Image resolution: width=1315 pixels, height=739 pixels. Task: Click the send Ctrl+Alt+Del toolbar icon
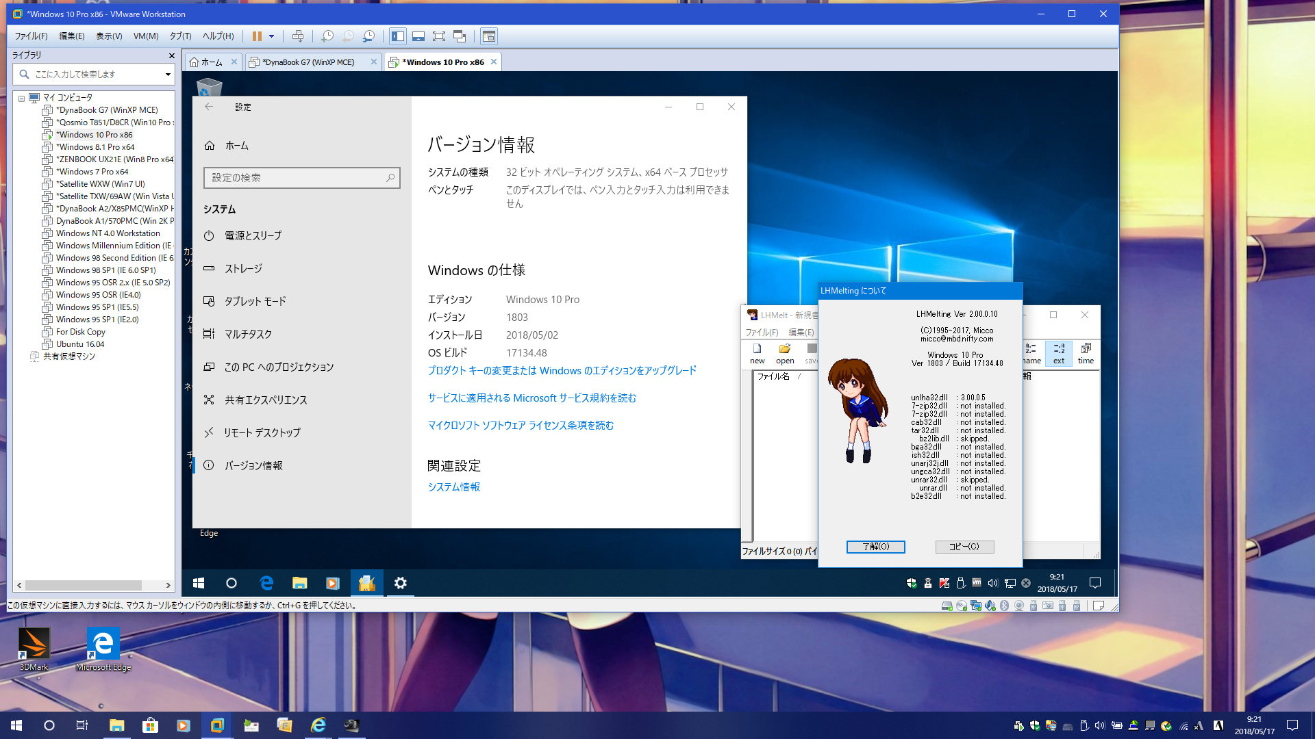298,36
